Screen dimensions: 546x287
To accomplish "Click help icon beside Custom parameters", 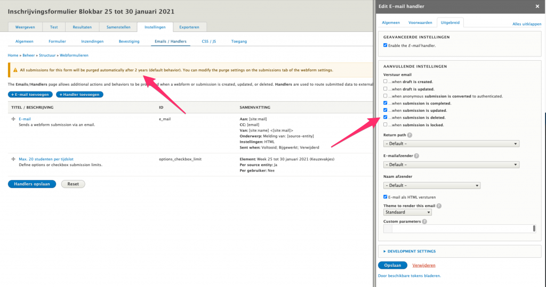I will (425, 222).
